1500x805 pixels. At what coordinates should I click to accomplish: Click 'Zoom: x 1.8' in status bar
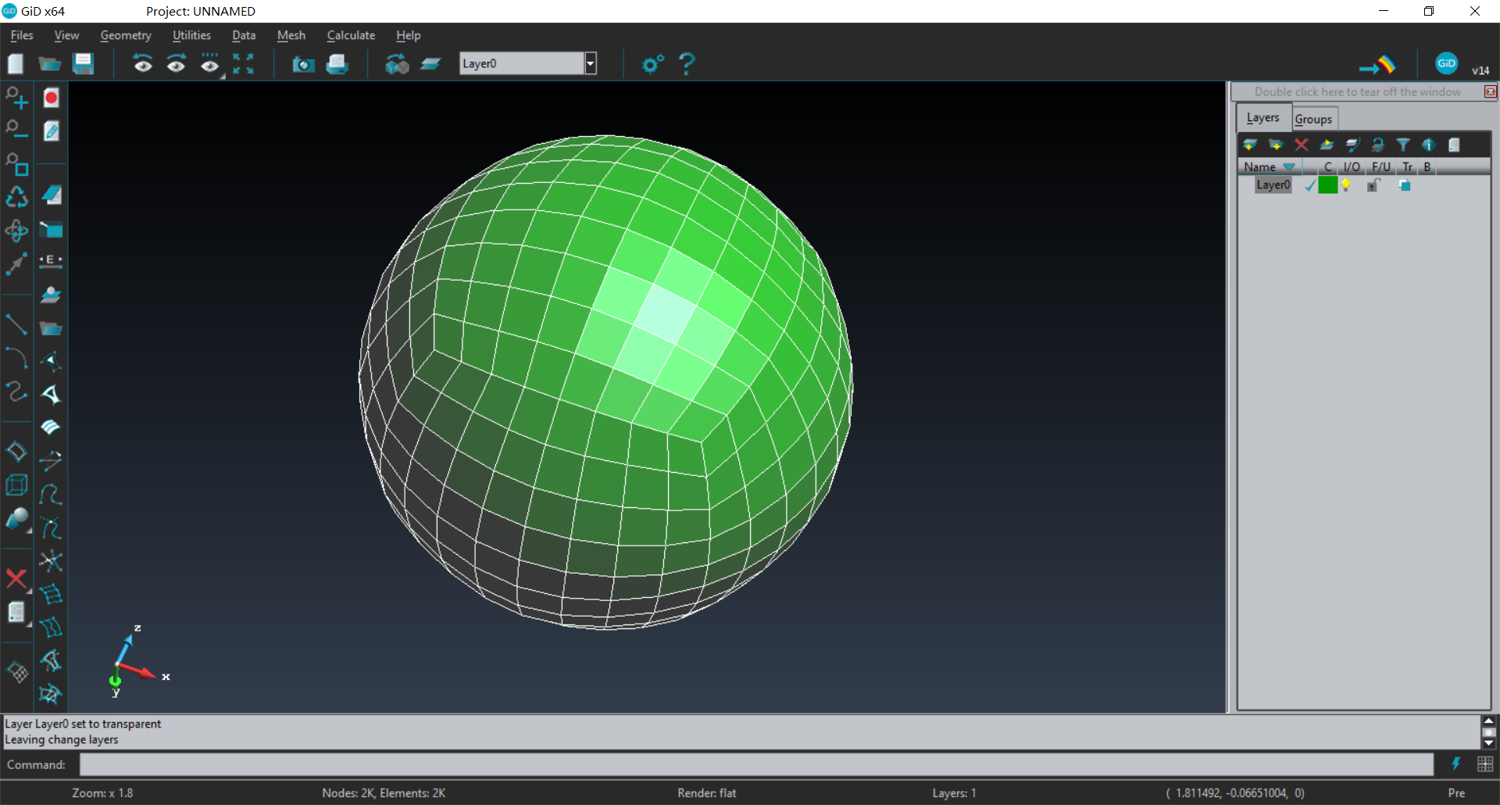102,792
